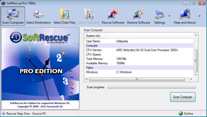Select the 'CPU Vendor:' row label
The height and width of the screenshot is (117, 207).
(x=94, y=50)
